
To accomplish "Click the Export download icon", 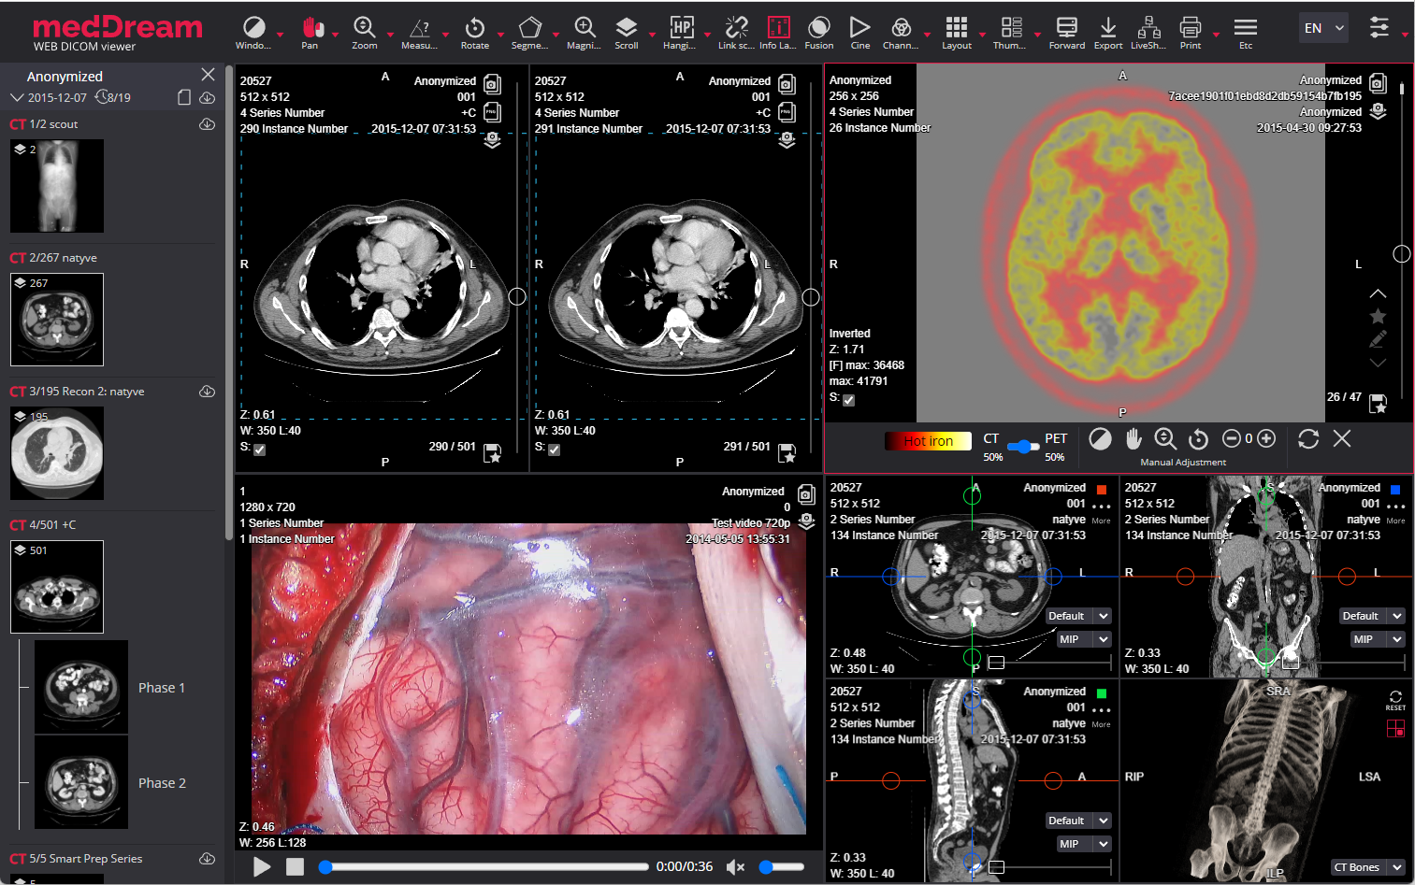I will [x=1107, y=28].
